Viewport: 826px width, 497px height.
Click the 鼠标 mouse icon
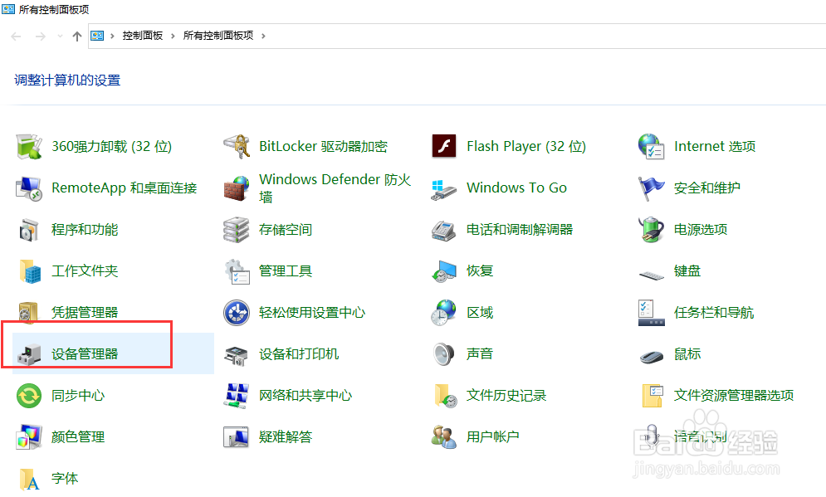pyautogui.click(x=651, y=357)
